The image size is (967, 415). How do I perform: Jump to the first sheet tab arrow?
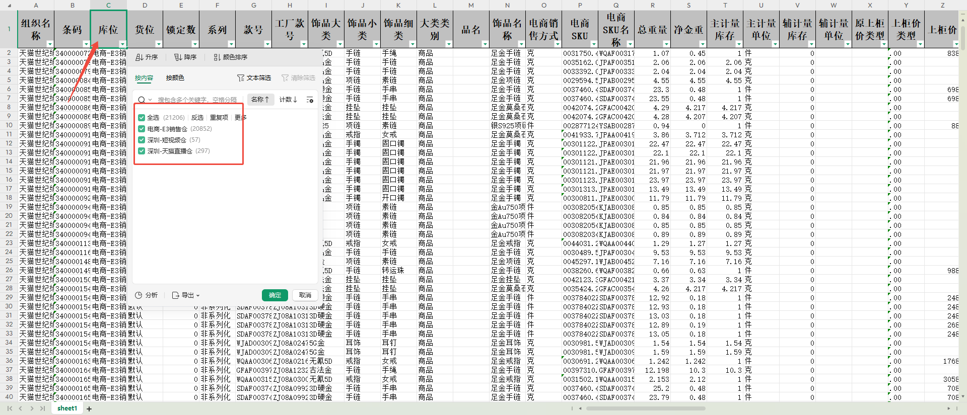[x=10, y=408]
